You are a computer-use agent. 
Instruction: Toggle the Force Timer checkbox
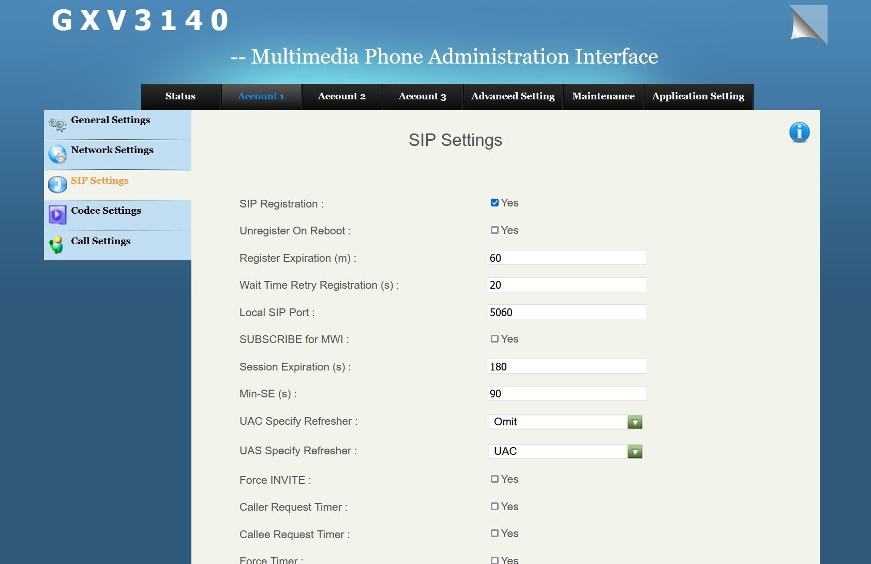click(x=494, y=560)
